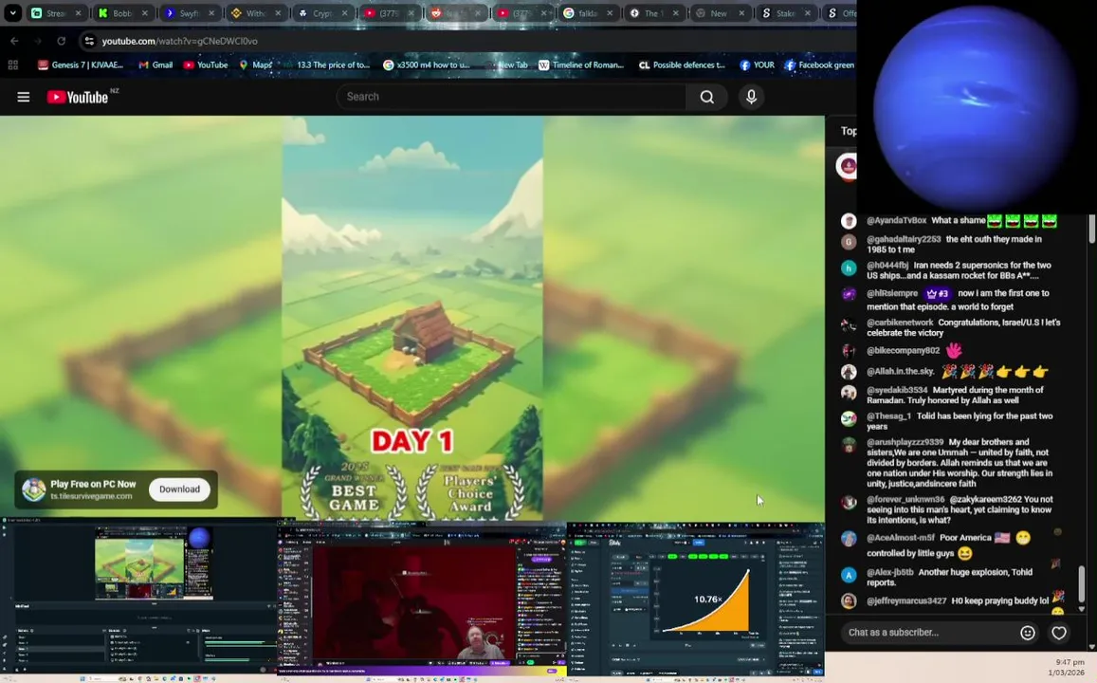Start voice search with microphone icon
This screenshot has width=1097, height=683.
[751, 97]
